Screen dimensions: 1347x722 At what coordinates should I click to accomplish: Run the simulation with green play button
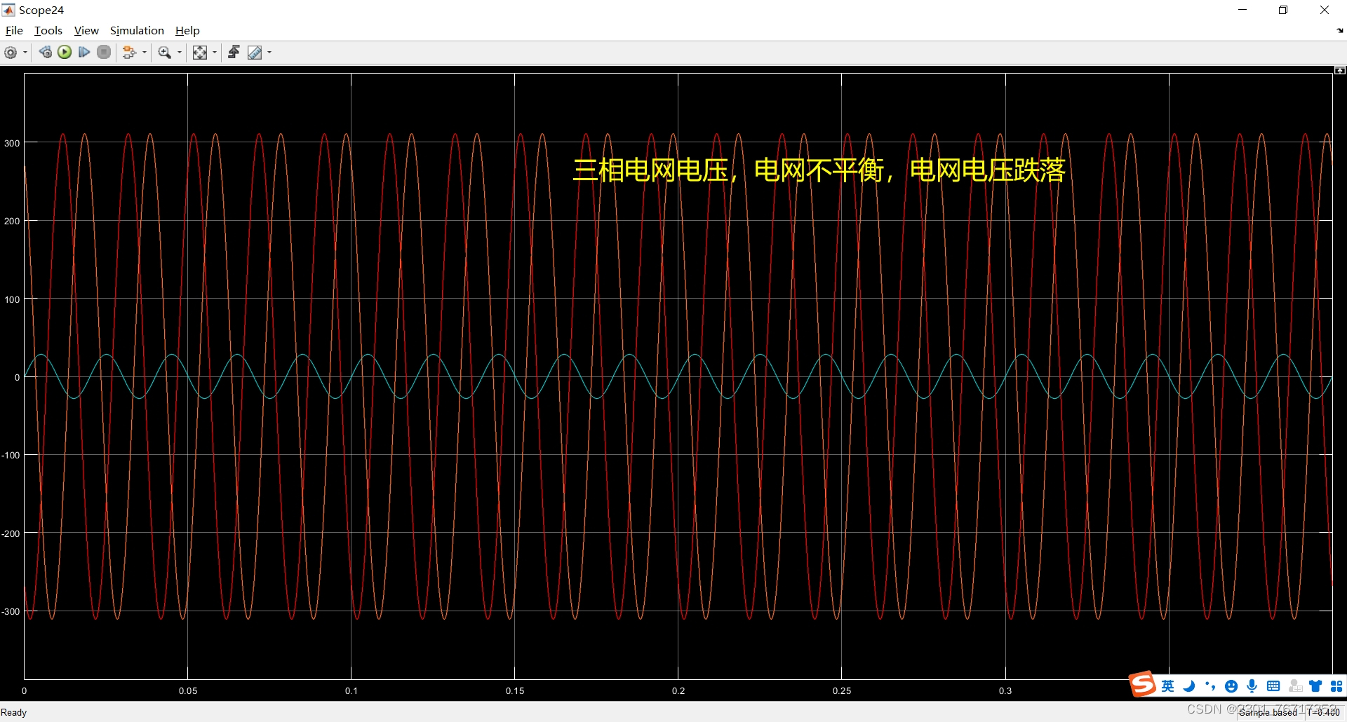coord(65,53)
